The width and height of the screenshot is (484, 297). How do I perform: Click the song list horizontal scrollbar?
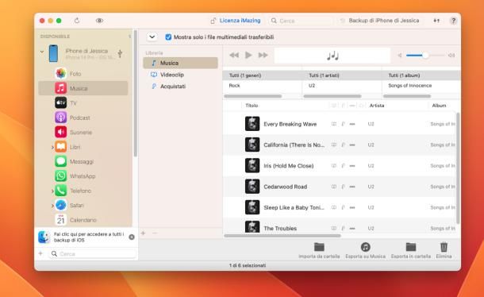point(282,236)
